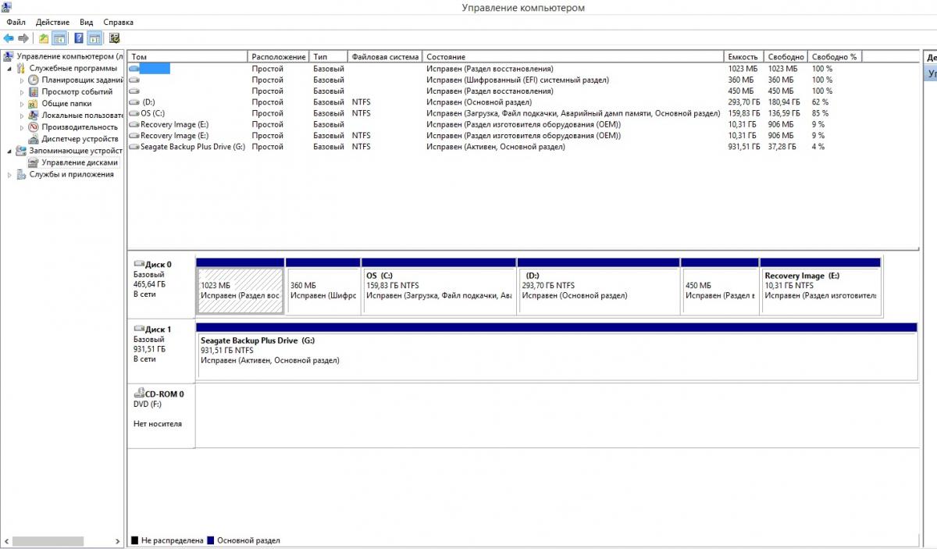This screenshot has width=937, height=549.
Task: Click the Back arrow toolbar icon
Action: (9, 38)
